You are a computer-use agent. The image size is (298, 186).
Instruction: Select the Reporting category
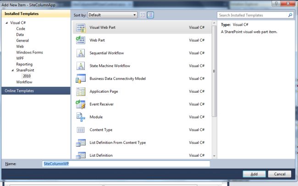click(24, 64)
